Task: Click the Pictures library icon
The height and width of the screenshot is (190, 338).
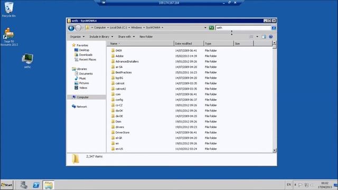Action: (76, 83)
